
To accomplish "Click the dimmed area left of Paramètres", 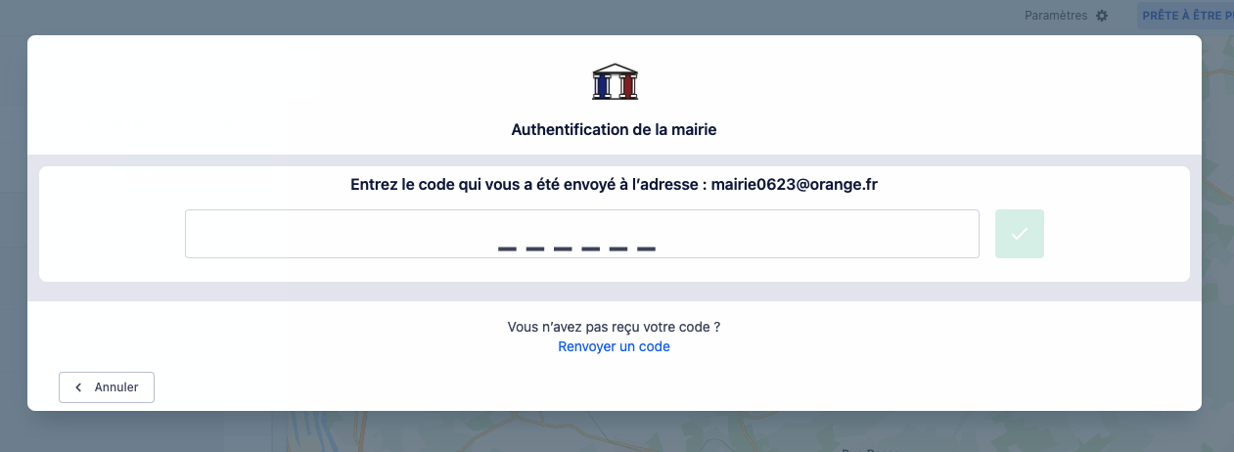I will [x=685, y=16].
